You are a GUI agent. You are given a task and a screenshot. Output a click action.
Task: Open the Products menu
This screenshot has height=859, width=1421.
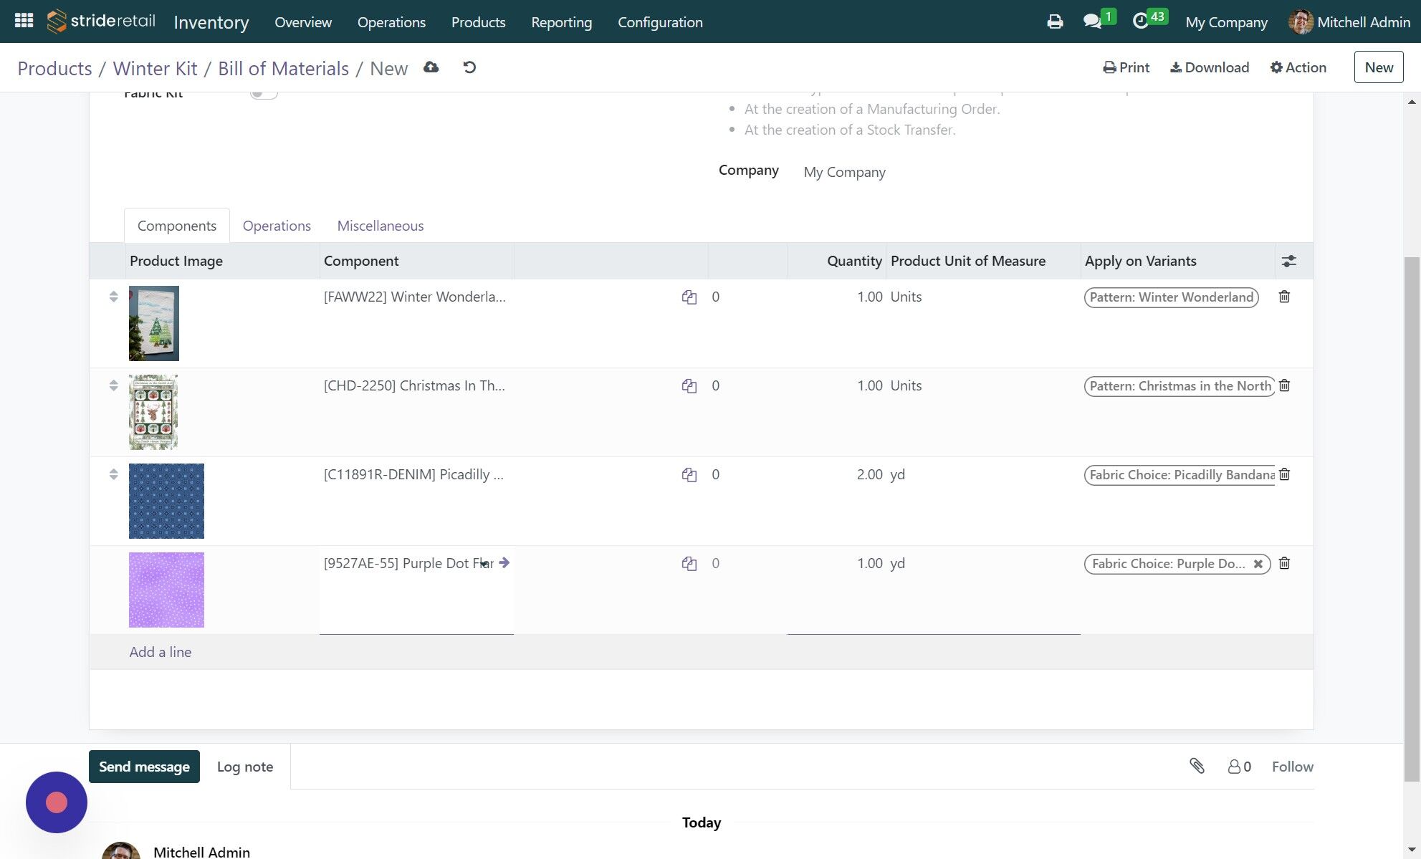[478, 22]
